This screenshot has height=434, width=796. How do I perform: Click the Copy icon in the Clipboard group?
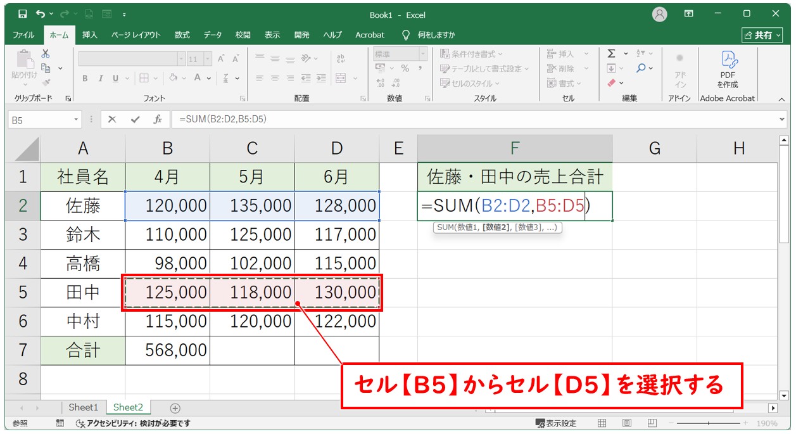click(46, 68)
